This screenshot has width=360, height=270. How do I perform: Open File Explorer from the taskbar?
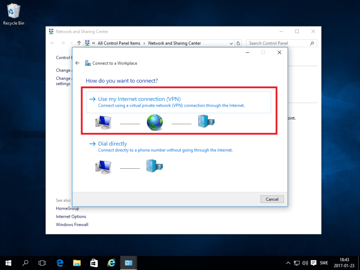tap(77, 263)
